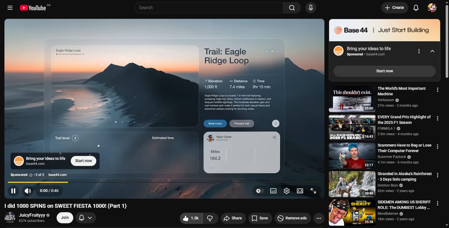Open sidebar ad options menu
This screenshot has width=449, height=228.
point(419,51)
